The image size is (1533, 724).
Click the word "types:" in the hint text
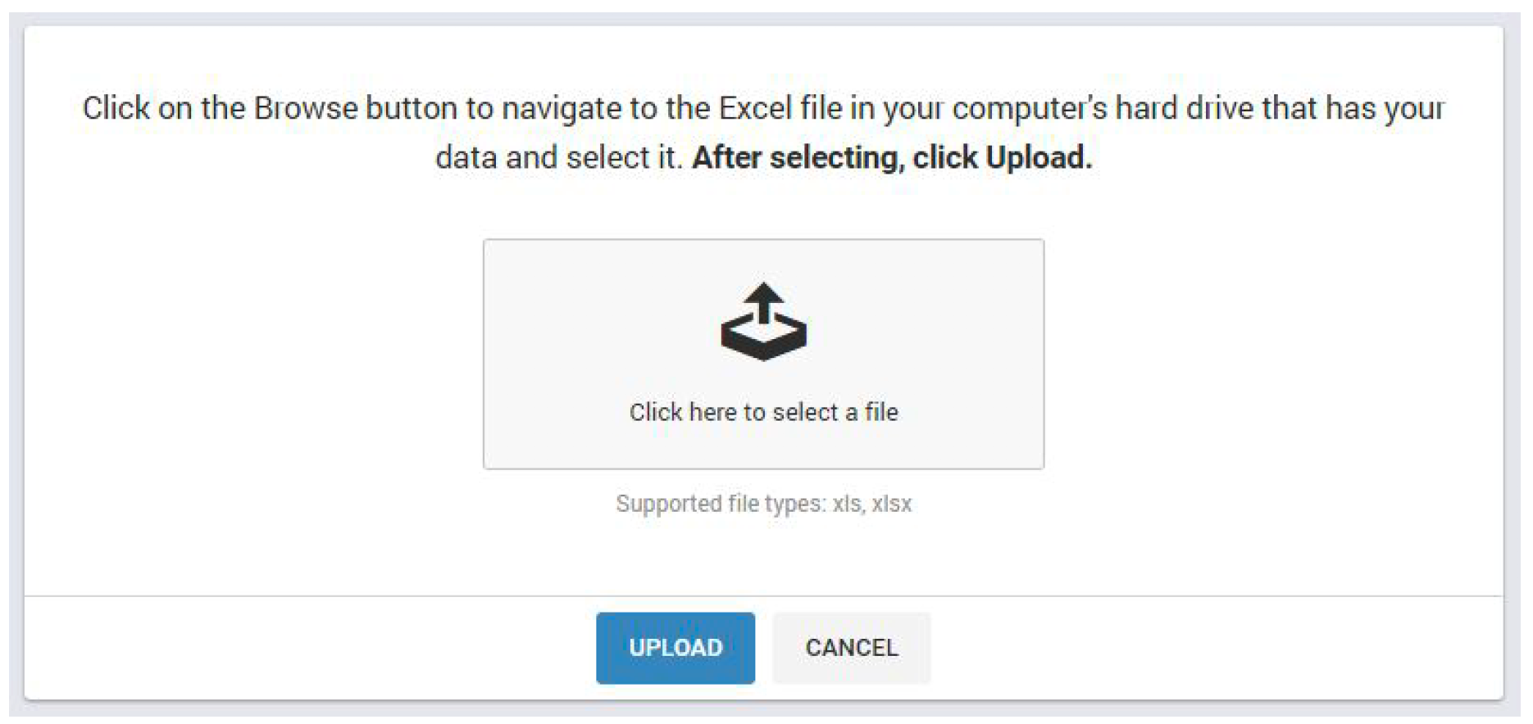(794, 504)
